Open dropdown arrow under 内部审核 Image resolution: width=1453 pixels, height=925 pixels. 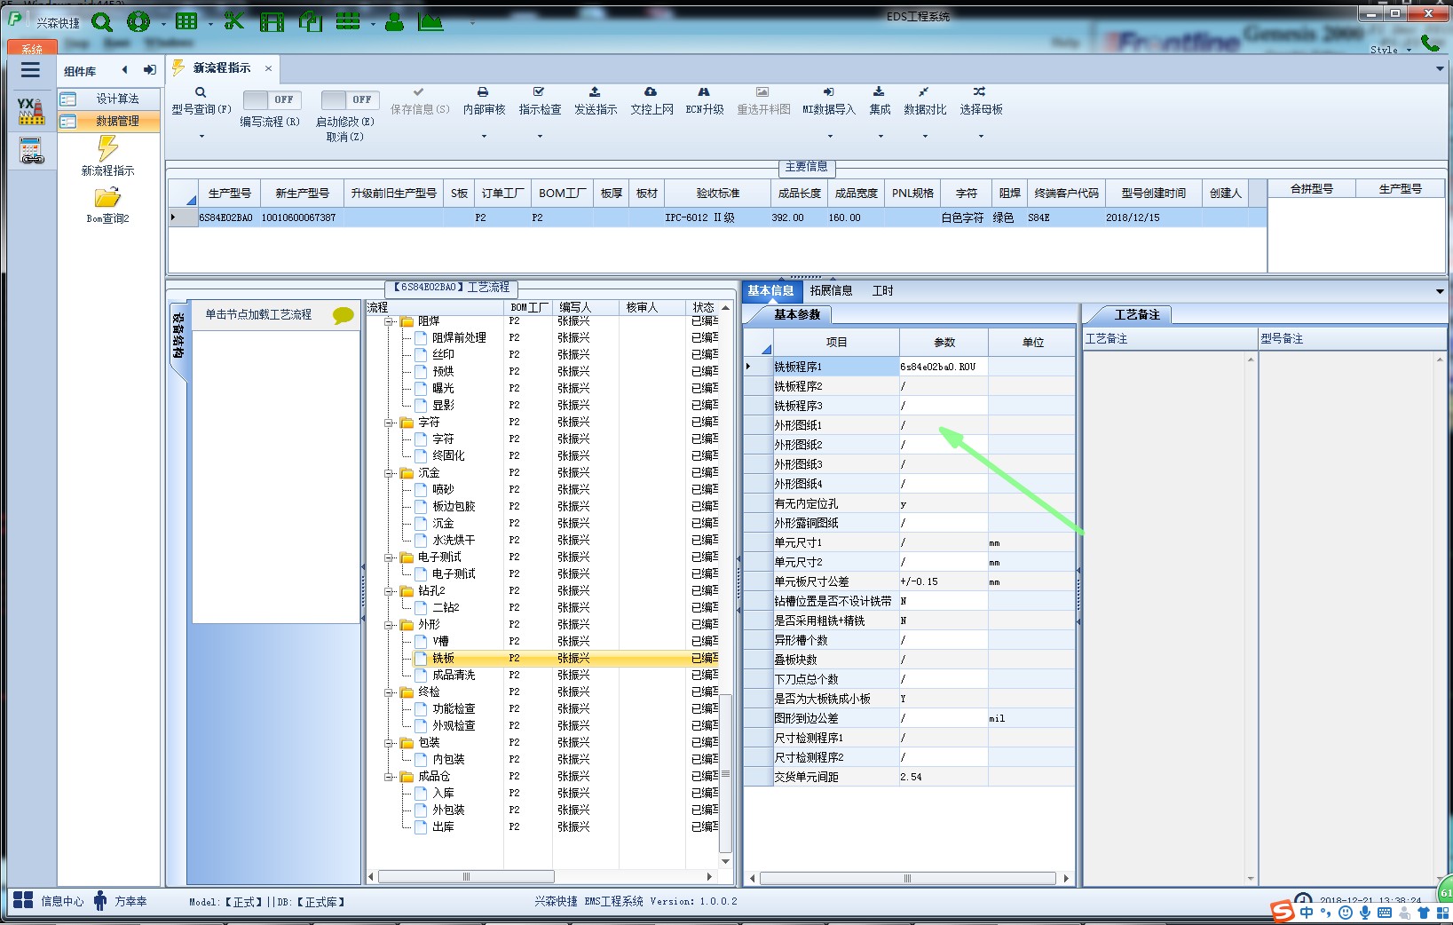tap(484, 137)
